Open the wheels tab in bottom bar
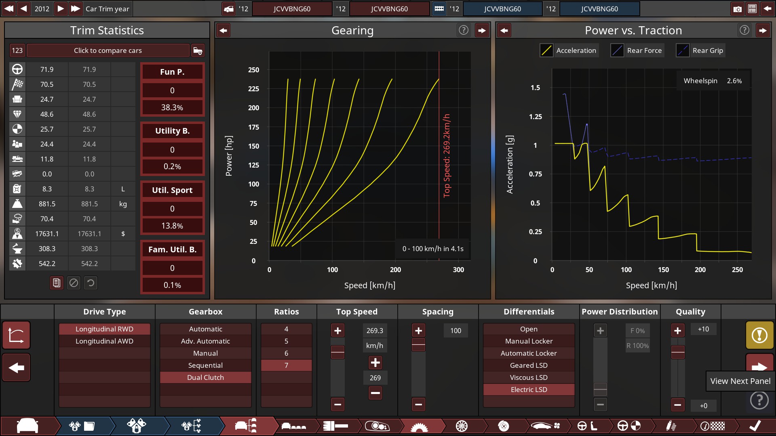The height and width of the screenshot is (436, 776). tap(462, 426)
